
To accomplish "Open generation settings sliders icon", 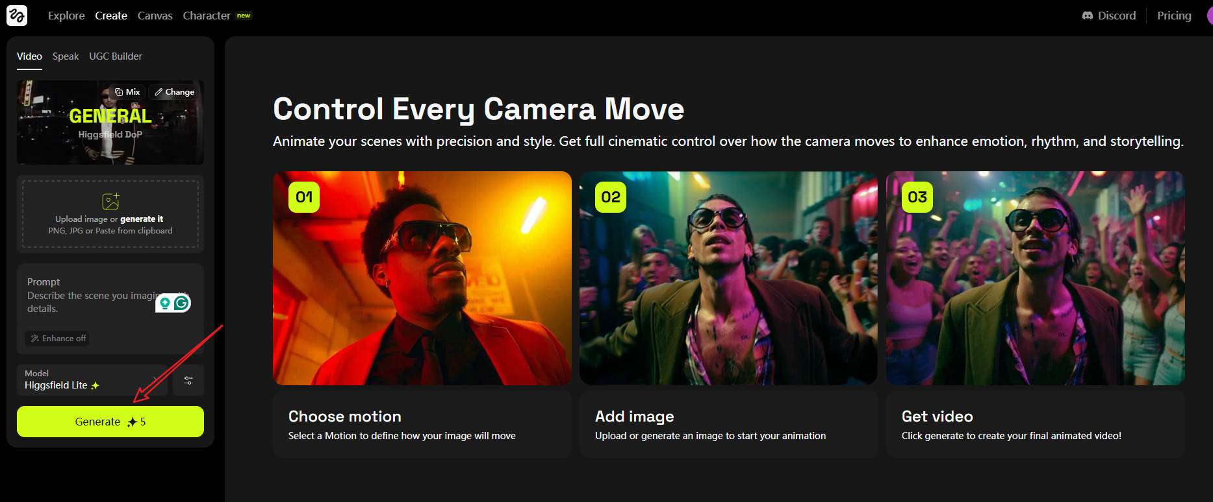I will [188, 381].
